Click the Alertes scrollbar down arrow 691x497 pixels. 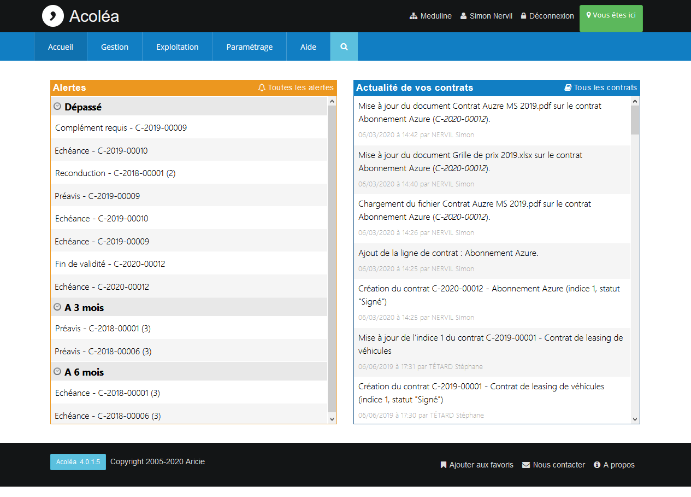pyautogui.click(x=332, y=419)
